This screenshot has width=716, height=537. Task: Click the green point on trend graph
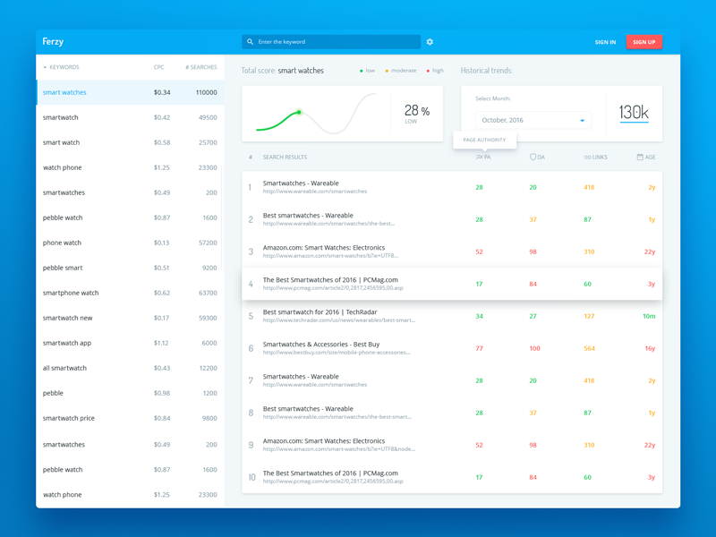click(299, 112)
